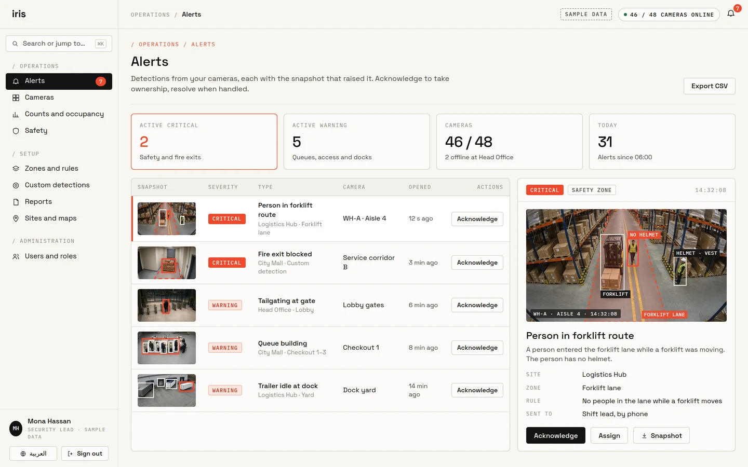Image resolution: width=748 pixels, height=467 pixels.
Task: Click the large forklift lane snapshot image
Action: click(x=626, y=265)
